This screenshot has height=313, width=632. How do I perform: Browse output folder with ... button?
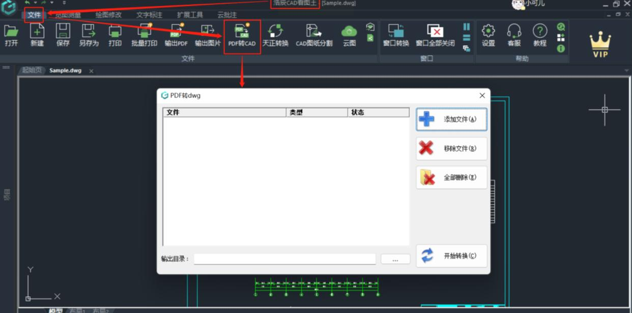tap(395, 259)
